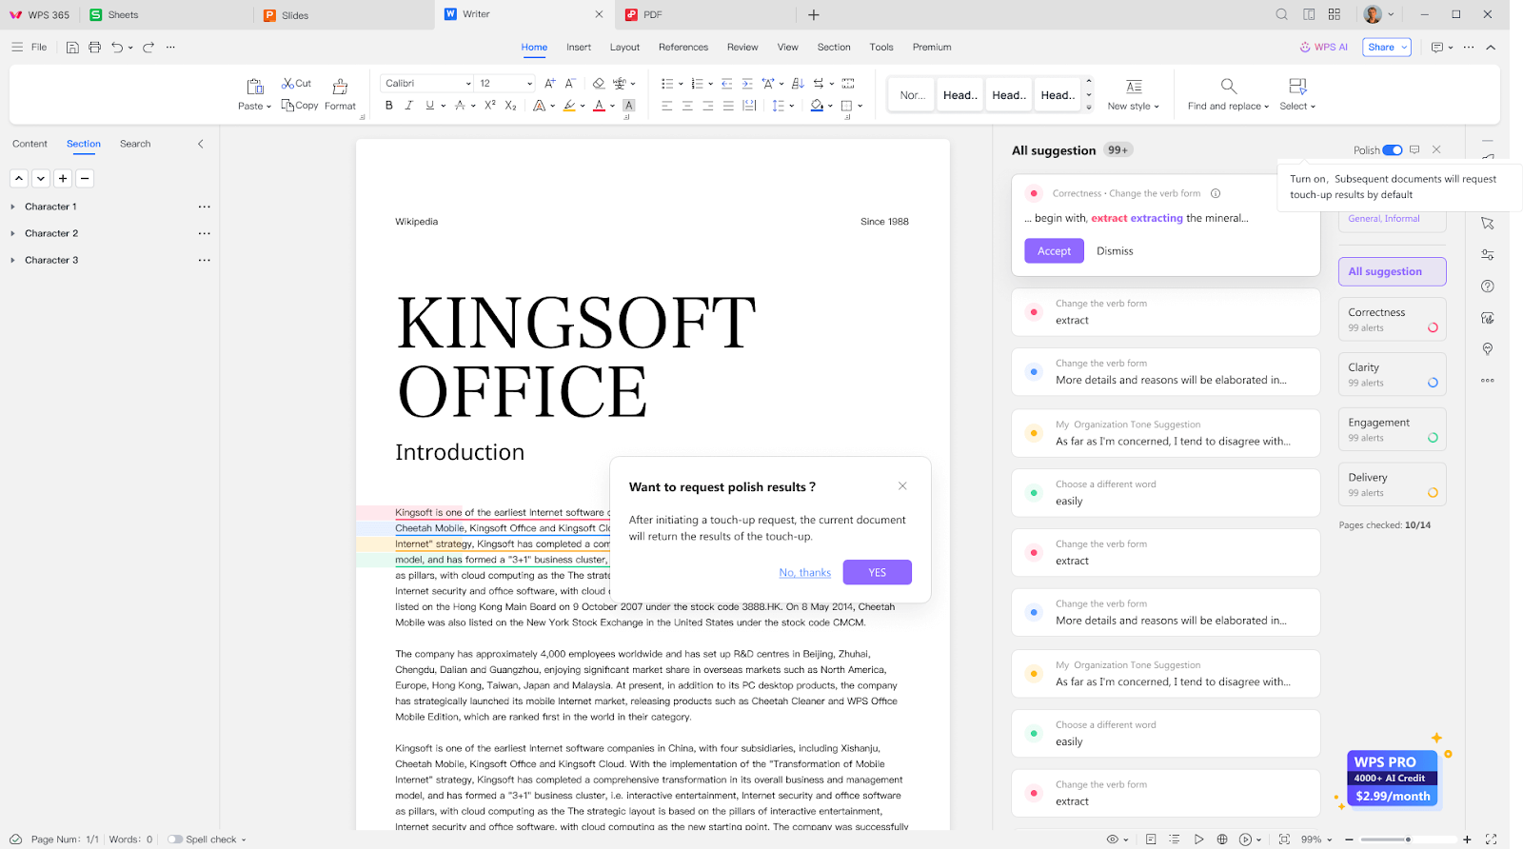
Task: Redo the last action
Action: click(148, 48)
